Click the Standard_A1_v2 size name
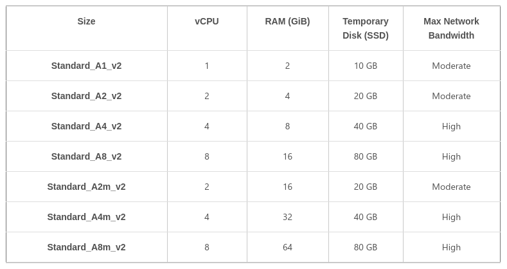 pos(86,66)
